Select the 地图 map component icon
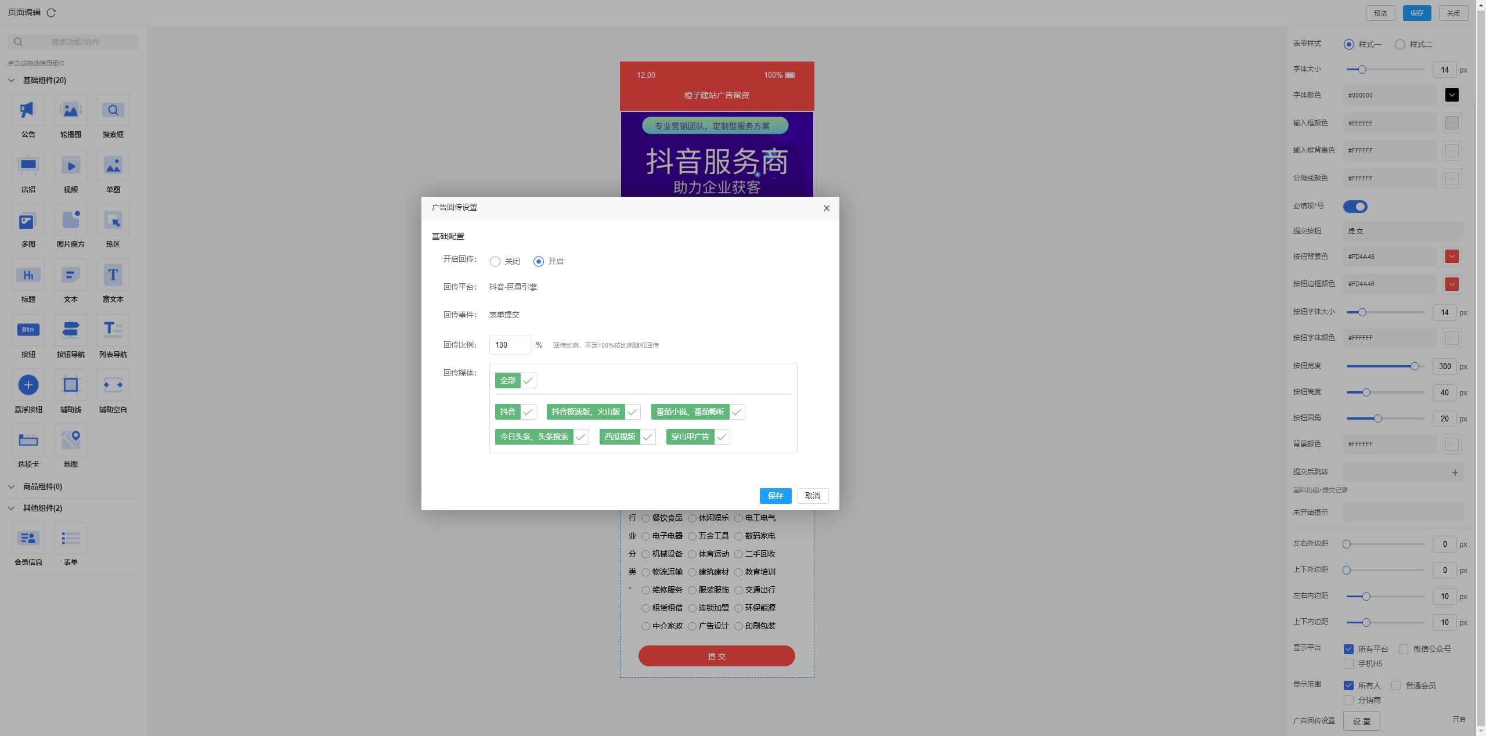 (70, 440)
